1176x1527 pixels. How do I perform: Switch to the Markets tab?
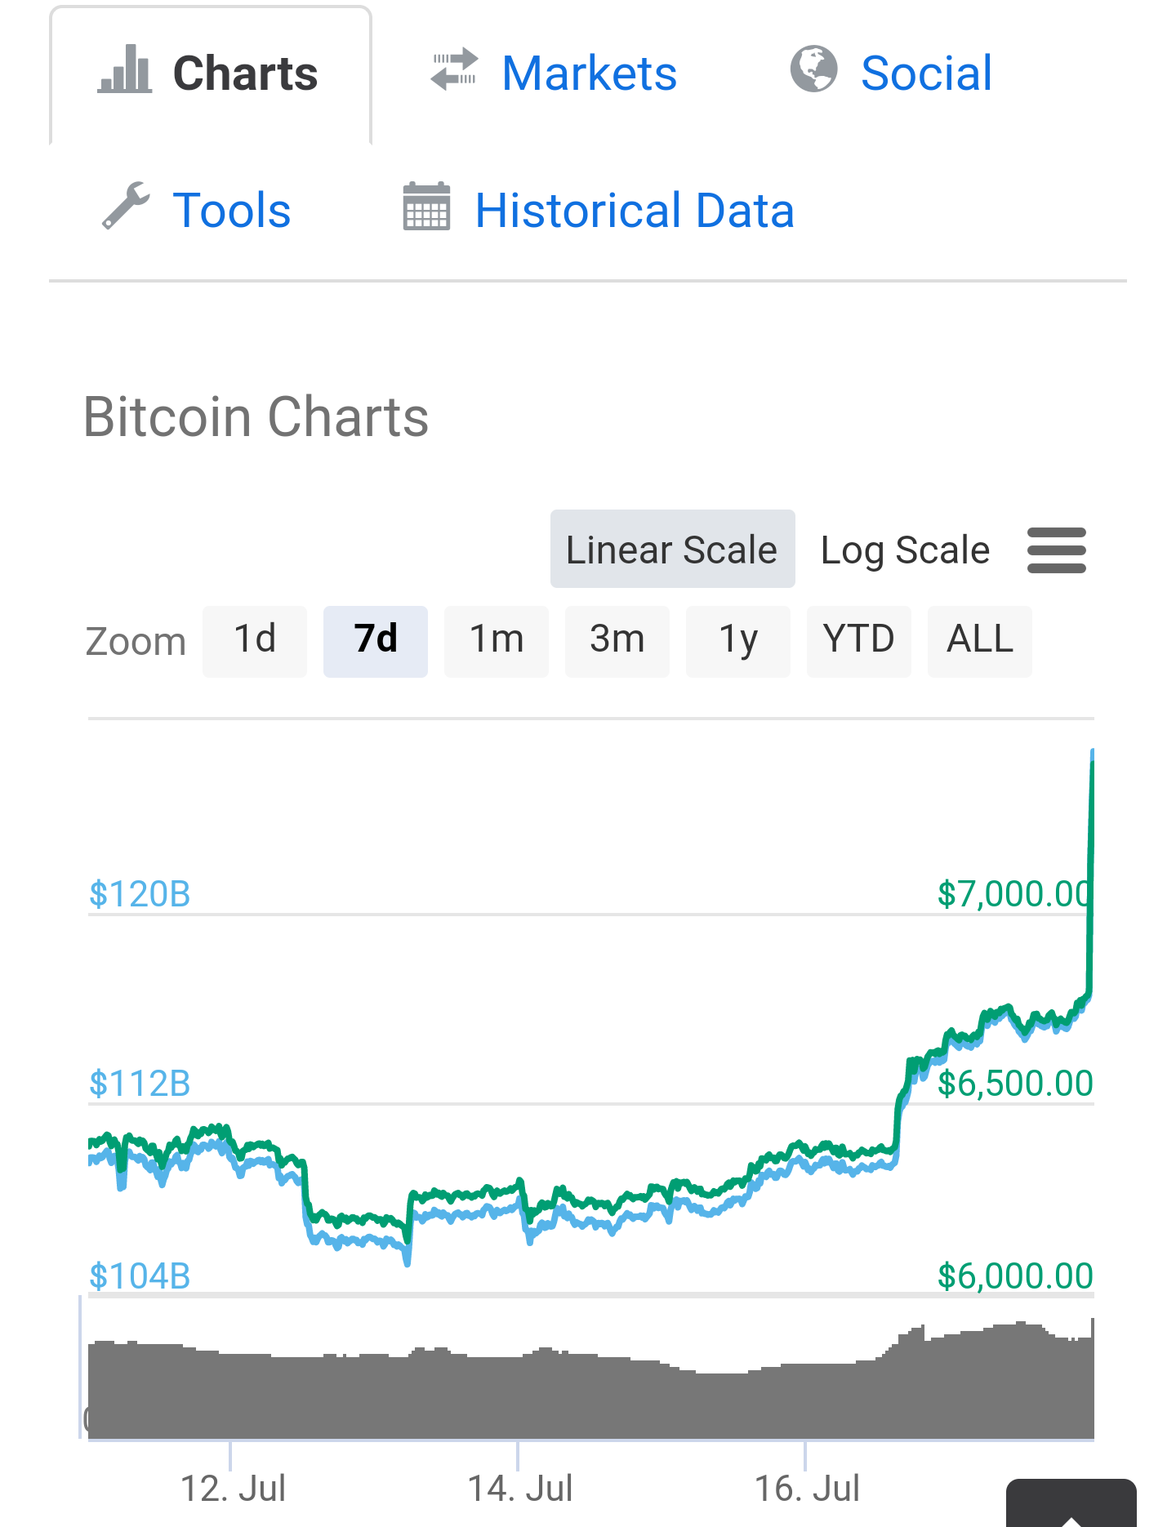589,73
